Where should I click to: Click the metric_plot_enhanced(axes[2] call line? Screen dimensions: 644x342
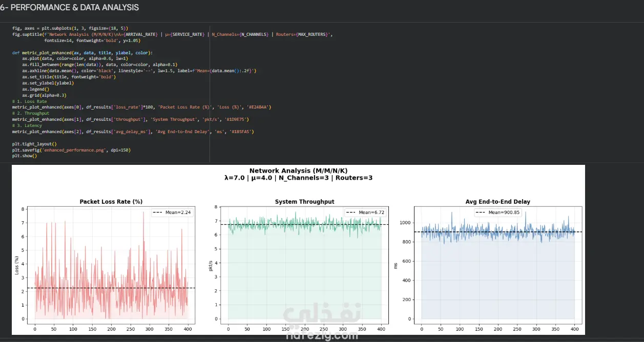point(133,132)
